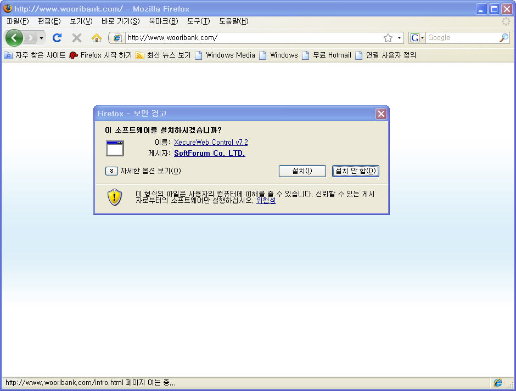The image size is (516, 391).
Task: Go to the Home page icon
Action: point(97,38)
